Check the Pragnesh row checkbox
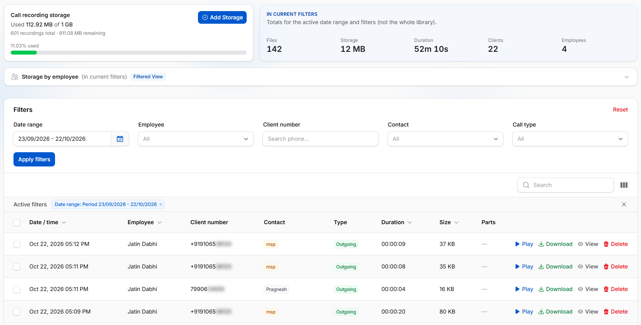The width and height of the screenshot is (641, 325). click(x=17, y=289)
